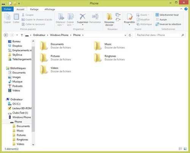
Task: Select the Ringtones folder in the main pane
Action: [109, 58]
